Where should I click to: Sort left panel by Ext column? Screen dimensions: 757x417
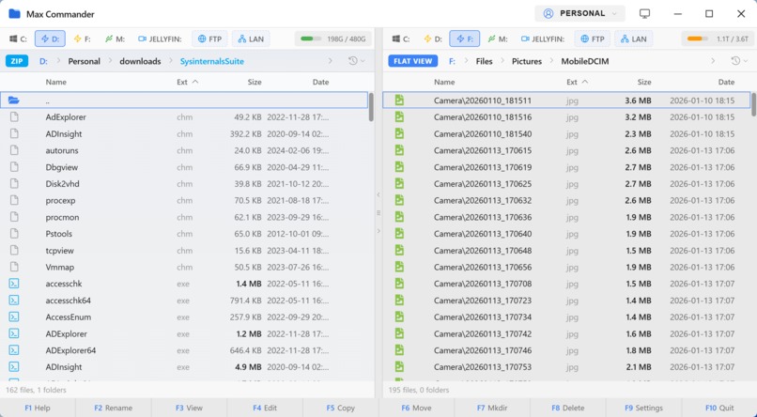tap(187, 82)
